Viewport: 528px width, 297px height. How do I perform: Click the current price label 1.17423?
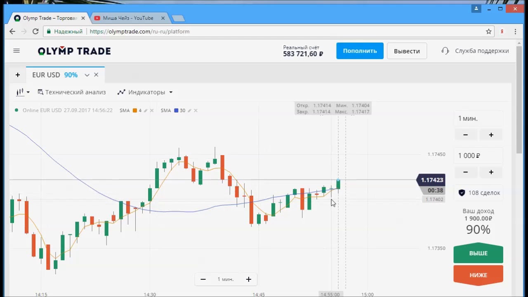[x=432, y=180]
